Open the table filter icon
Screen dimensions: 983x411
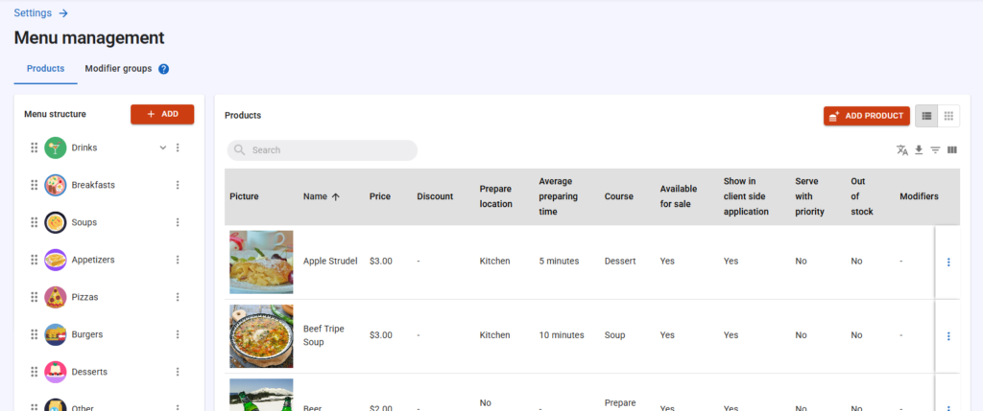pyautogui.click(x=935, y=150)
